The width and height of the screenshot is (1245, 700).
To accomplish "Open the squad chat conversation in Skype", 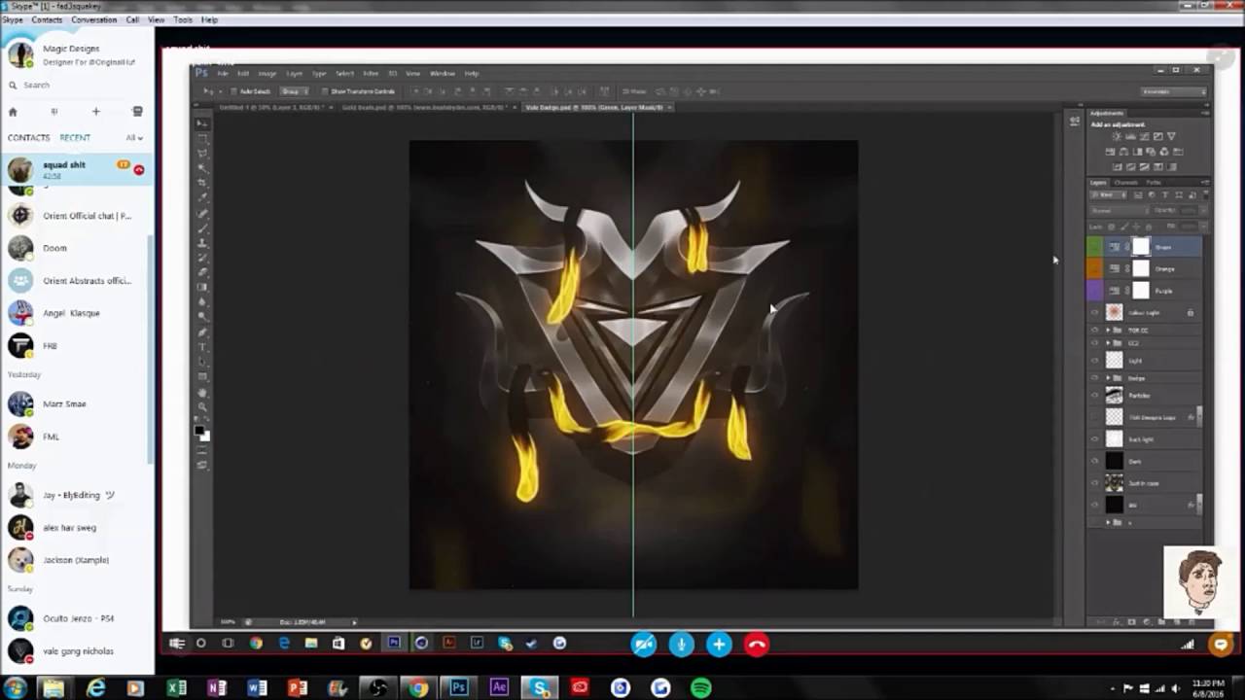I will [77, 169].
